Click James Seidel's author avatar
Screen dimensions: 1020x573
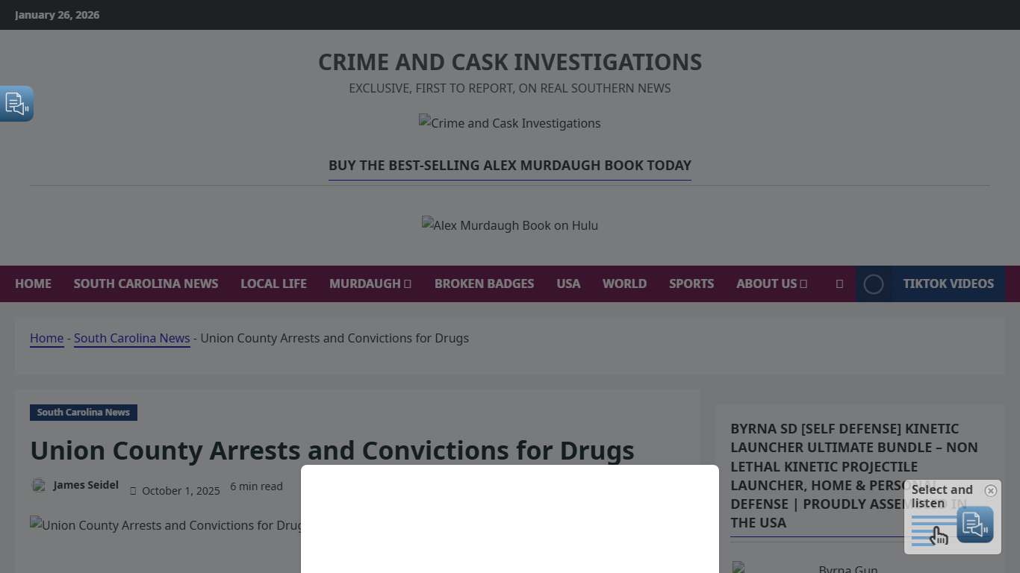tap(39, 485)
